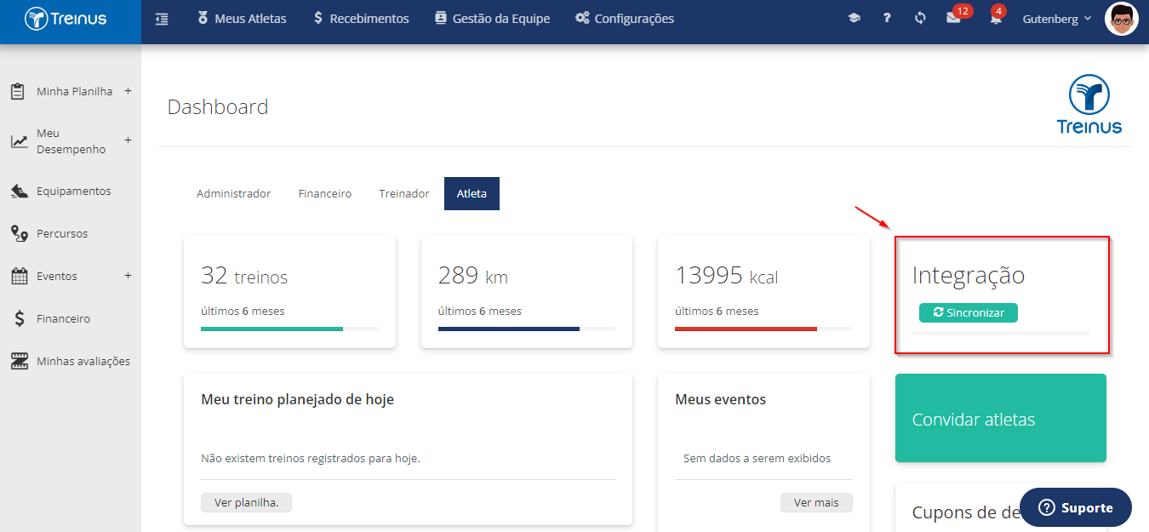Open Percursos in the sidebar
This screenshot has height=532, width=1149.
(62, 234)
